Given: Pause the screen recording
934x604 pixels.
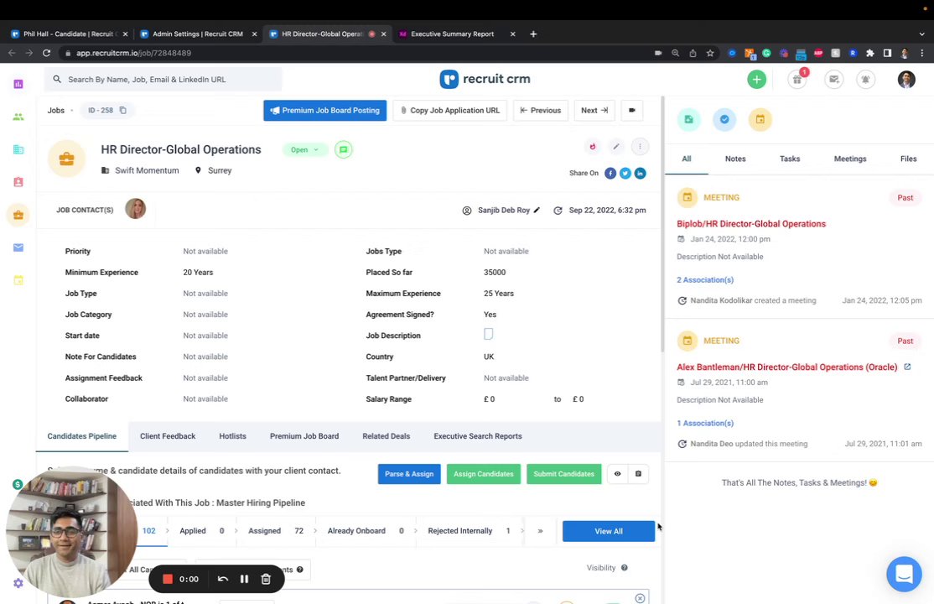Looking at the screenshot, I should coord(244,579).
